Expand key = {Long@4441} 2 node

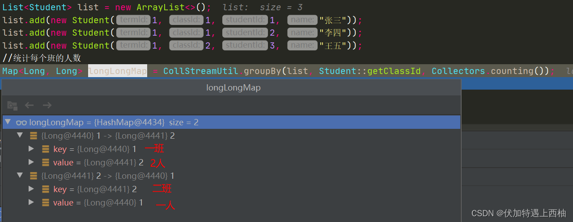31,189
